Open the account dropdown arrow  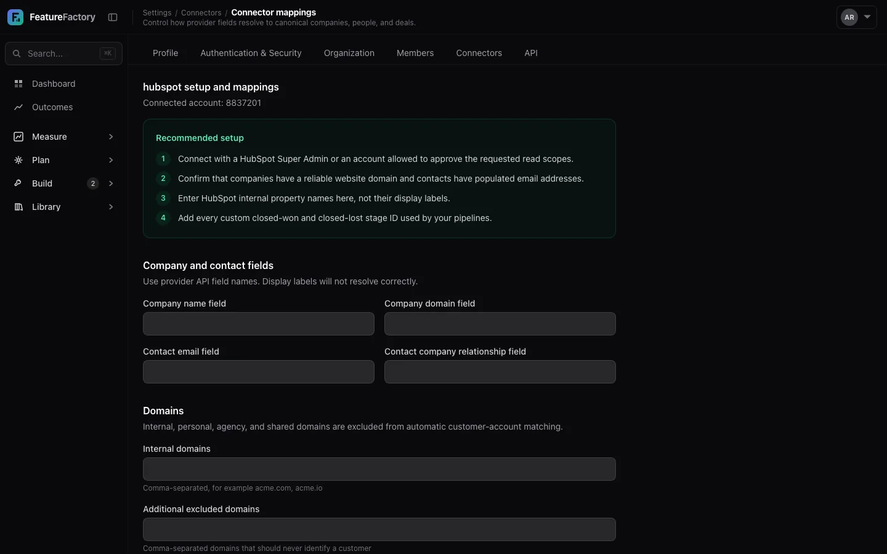(867, 17)
